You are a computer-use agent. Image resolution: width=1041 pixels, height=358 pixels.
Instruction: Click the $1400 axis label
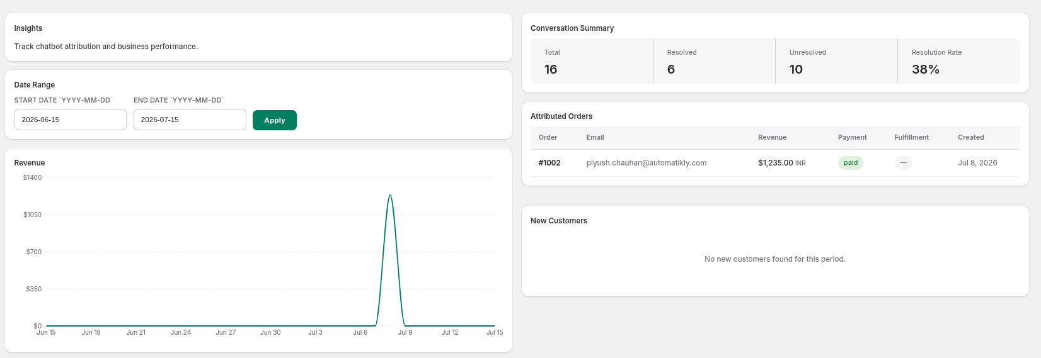coord(32,177)
